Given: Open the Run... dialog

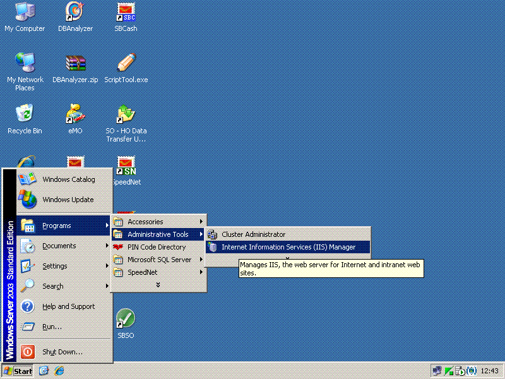Looking at the screenshot, I should (64, 327).
